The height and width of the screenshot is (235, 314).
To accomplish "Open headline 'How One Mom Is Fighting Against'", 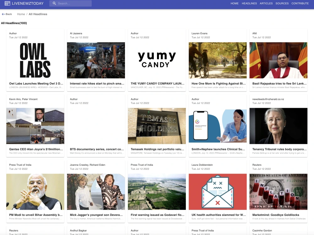I will click(x=219, y=84).
